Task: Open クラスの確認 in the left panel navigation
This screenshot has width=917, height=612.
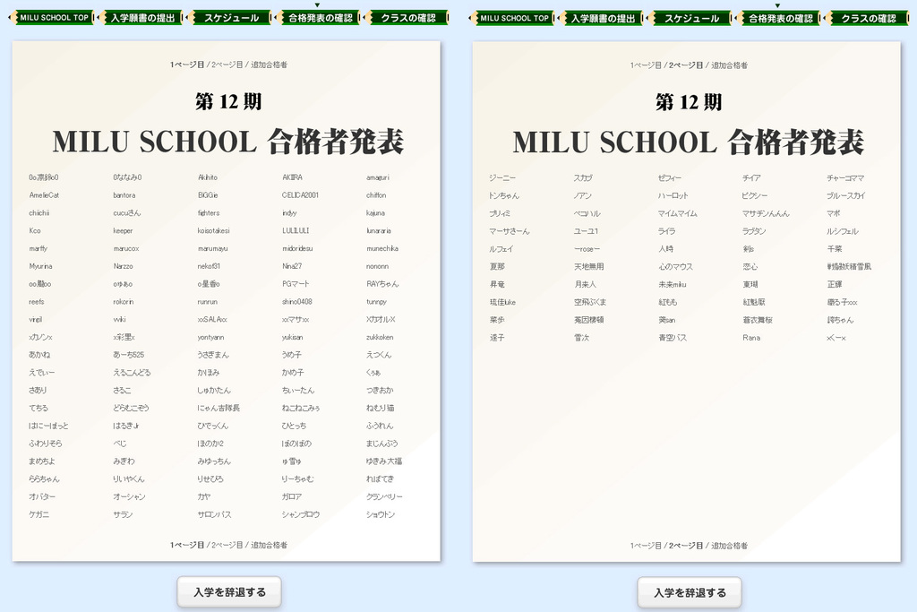Action: 408,18
